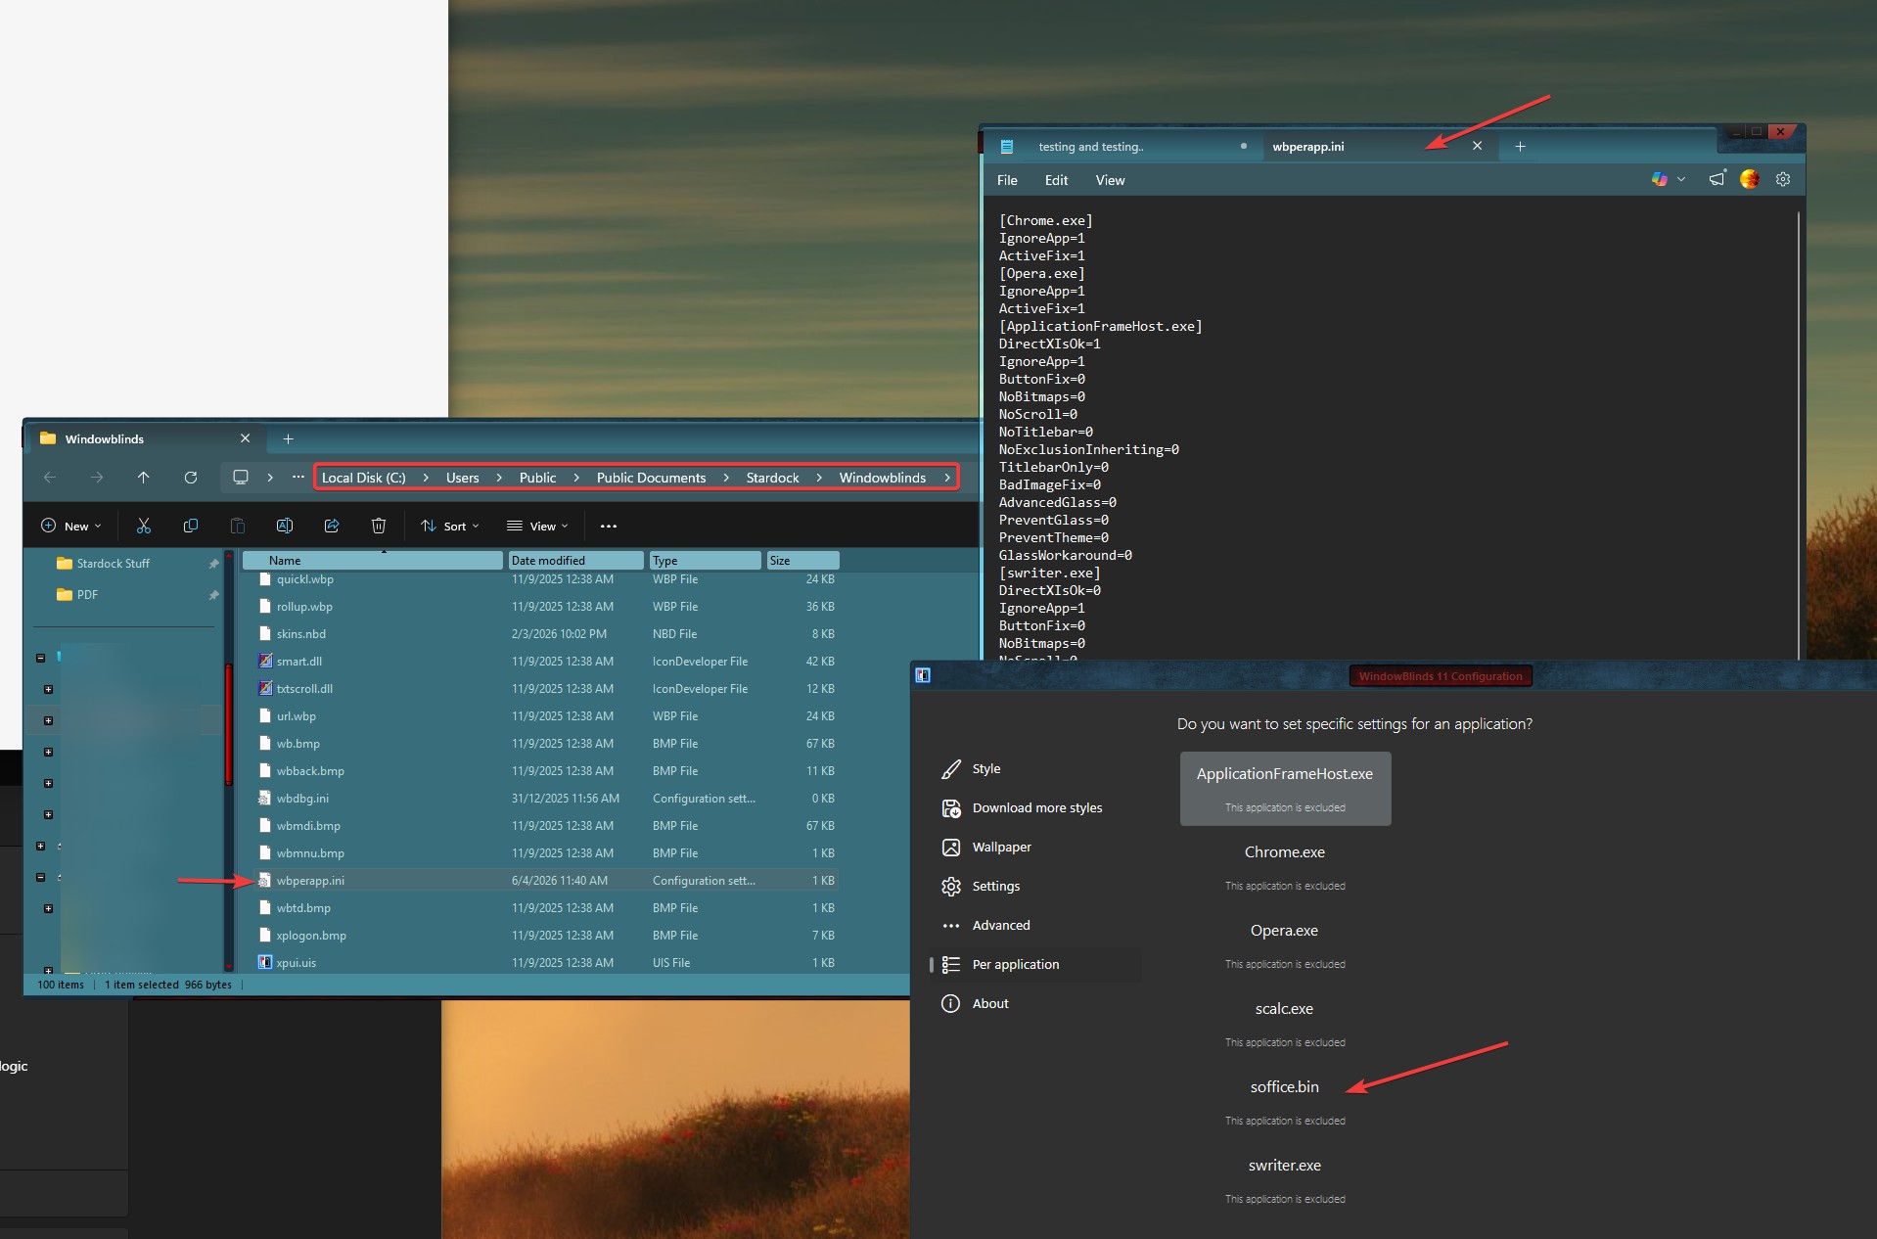Image resolution: width=1877 pixels, height=1239 pixels.
Task: Click the Copy icon in Explorer toolbar
Action: 191,527
